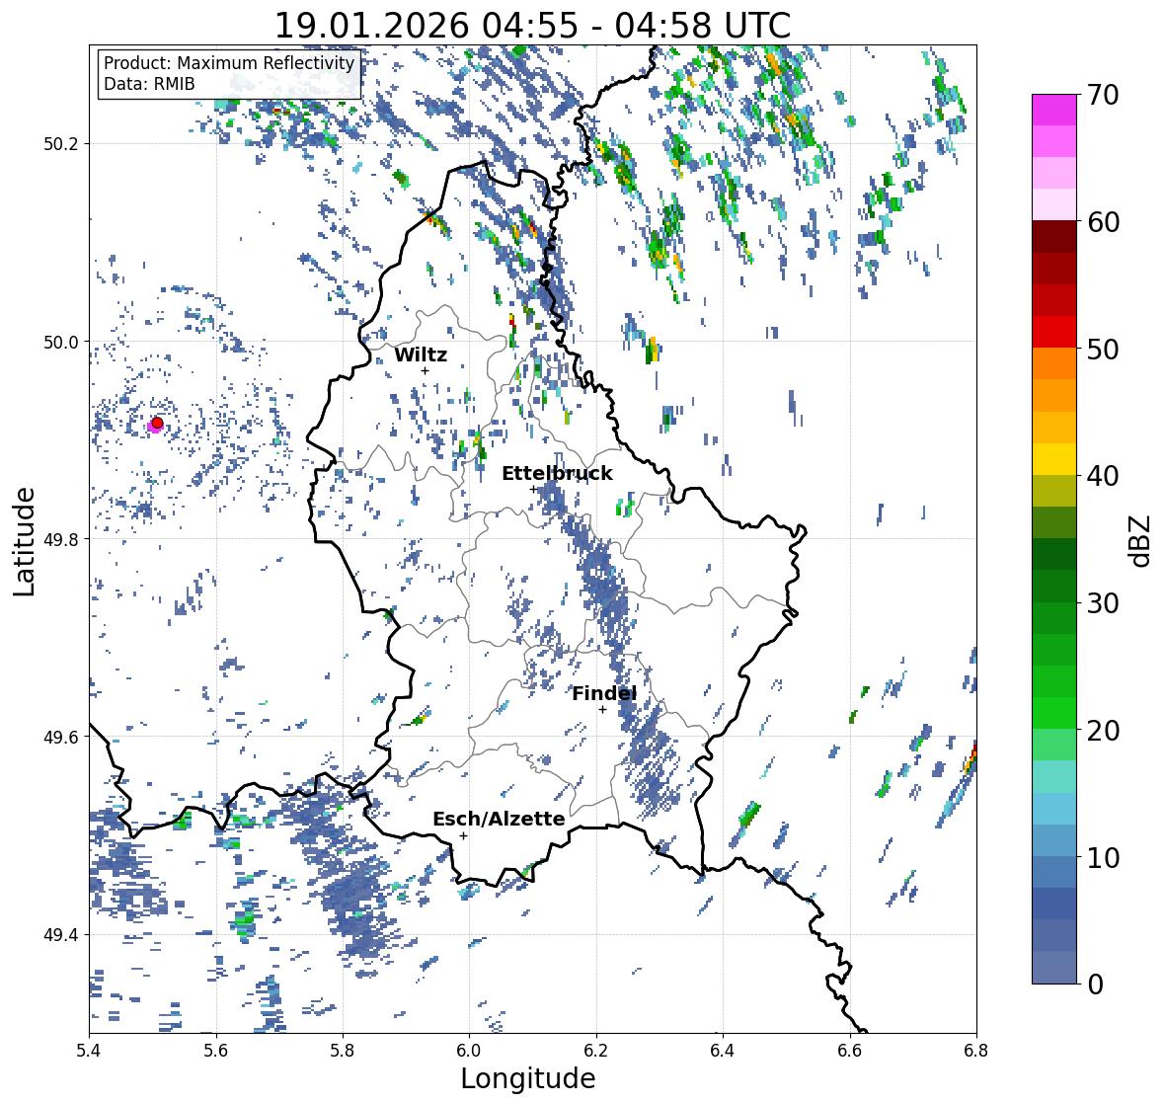Click the 6.0 longitude tick label
1164x1103 pixels.
tap(469, 1050)
